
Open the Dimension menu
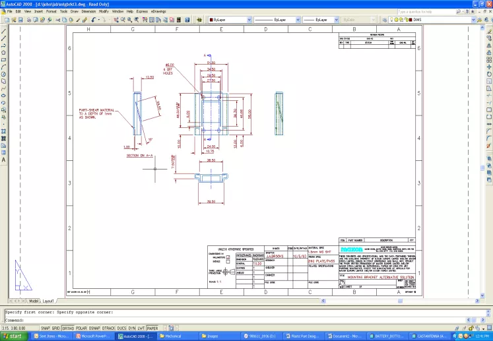pyautogui.click(x=88, y=11)
